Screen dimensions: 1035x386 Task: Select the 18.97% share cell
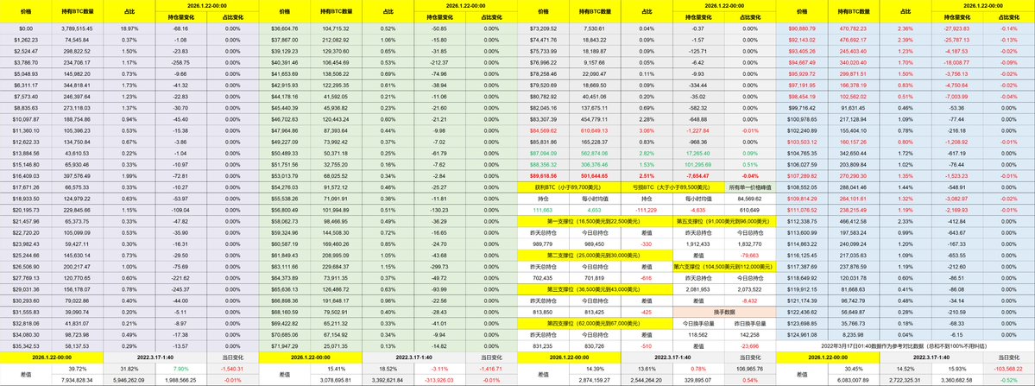(129, 28)
